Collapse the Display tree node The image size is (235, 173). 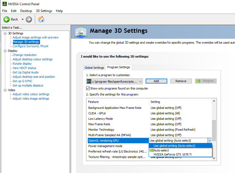(5, 51)
